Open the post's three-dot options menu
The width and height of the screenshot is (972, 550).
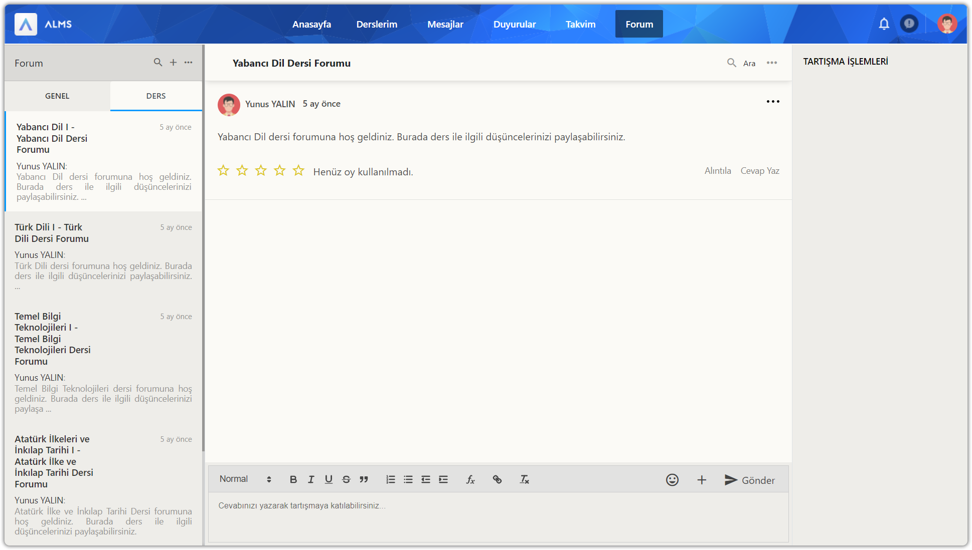click(x=773, y=102)
